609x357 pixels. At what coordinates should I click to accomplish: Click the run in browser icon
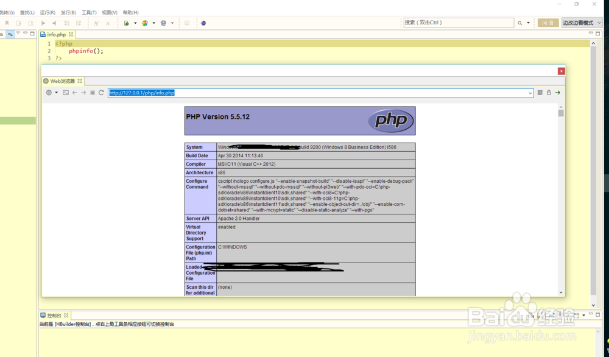pos(126,23)
